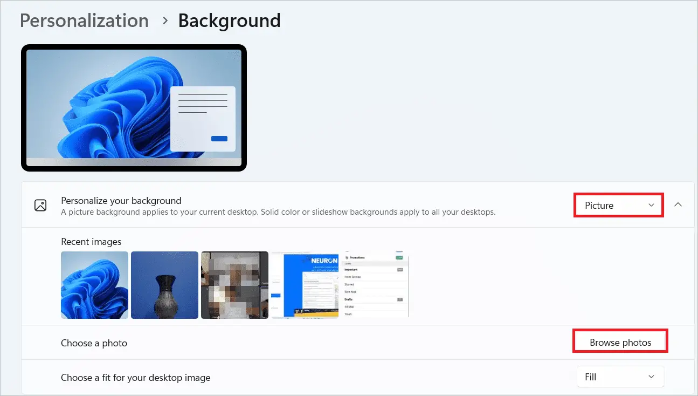Screen dimensions: 698x396
Task: Click the desktop background preview image
Action: pos(134,108)
